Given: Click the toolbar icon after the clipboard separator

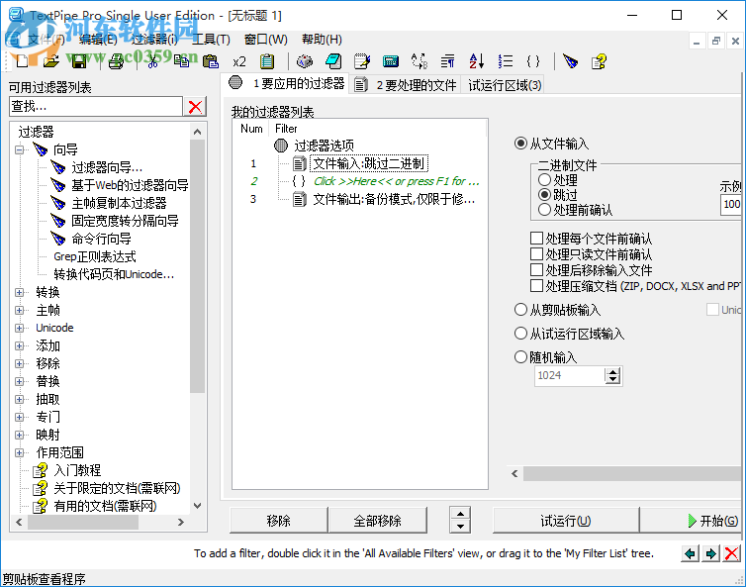Looking at the screenshot, I should coord(305,61).
